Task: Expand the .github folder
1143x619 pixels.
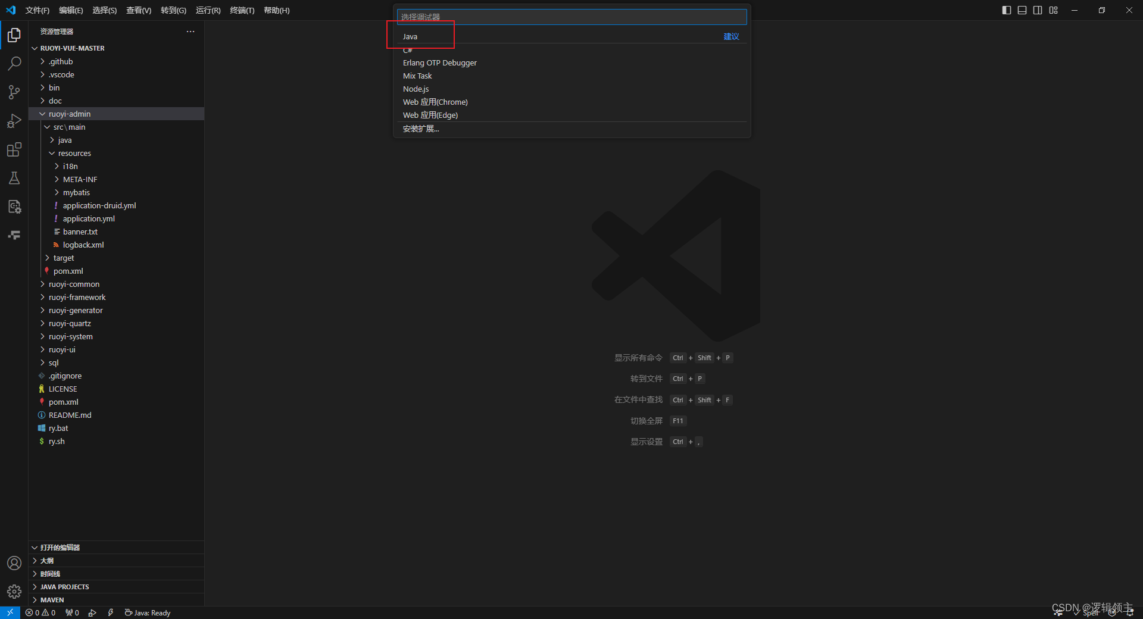Action: pos(117,61)
